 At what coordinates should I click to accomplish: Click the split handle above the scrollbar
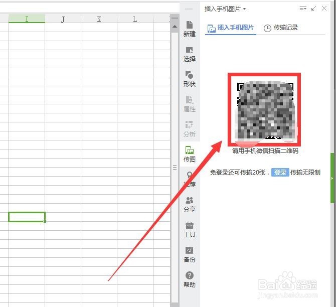click(x=175, y=18)
